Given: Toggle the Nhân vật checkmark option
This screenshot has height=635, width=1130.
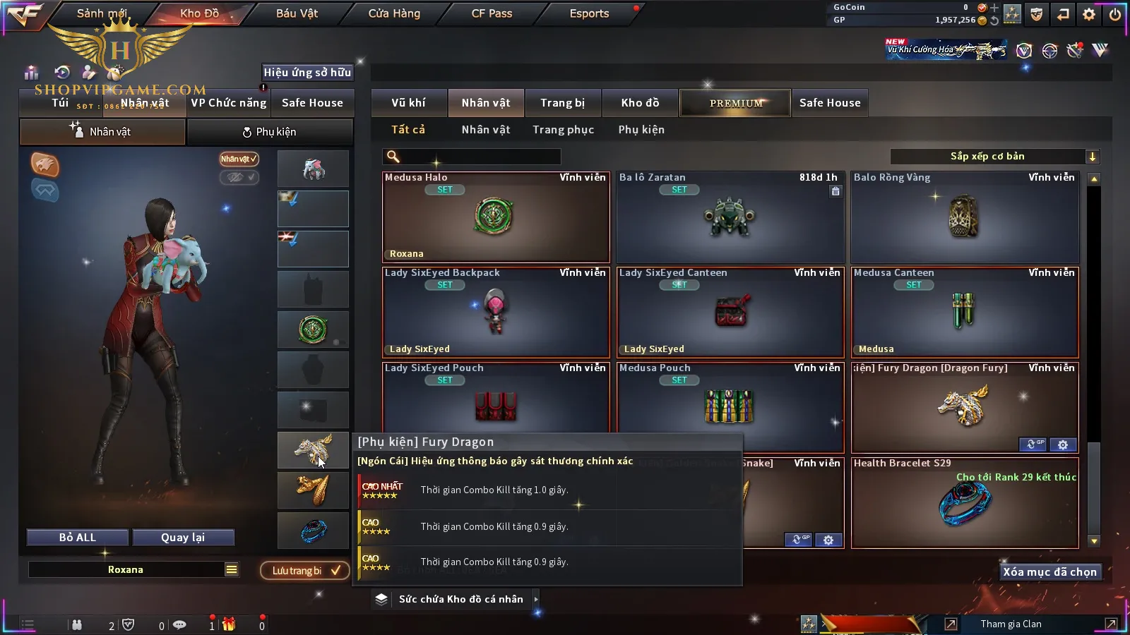Looking at the screenshot, I should [x=239, y=159].
